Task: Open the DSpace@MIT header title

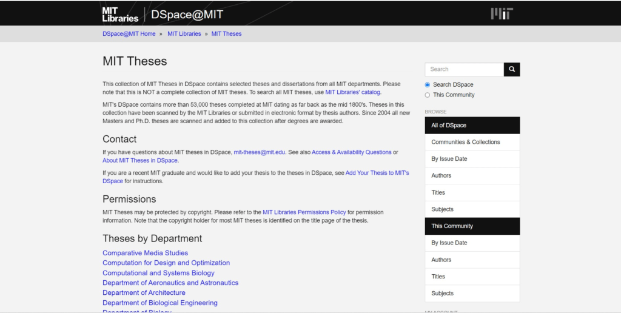Action: [187, 15]
